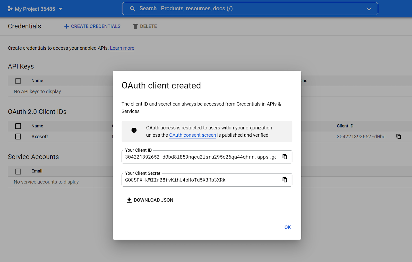This screenshot has width=412, height=262.
Task: Click the Credentials page title
Action: [24, 26]
